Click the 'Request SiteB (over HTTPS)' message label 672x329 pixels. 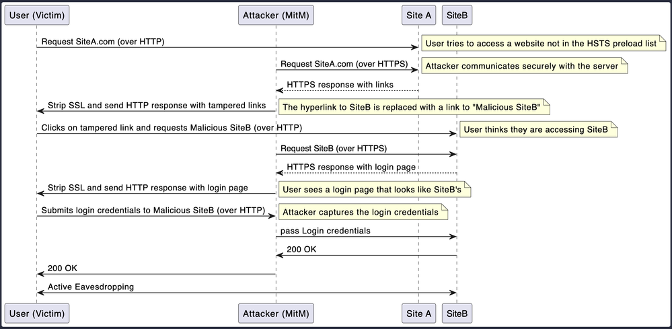(x=334, y=148)
